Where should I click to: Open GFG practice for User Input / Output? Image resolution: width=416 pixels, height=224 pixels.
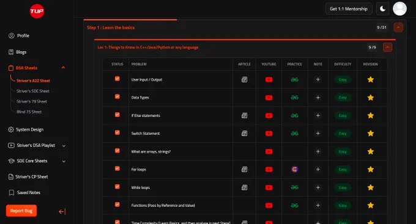point(294,79)
